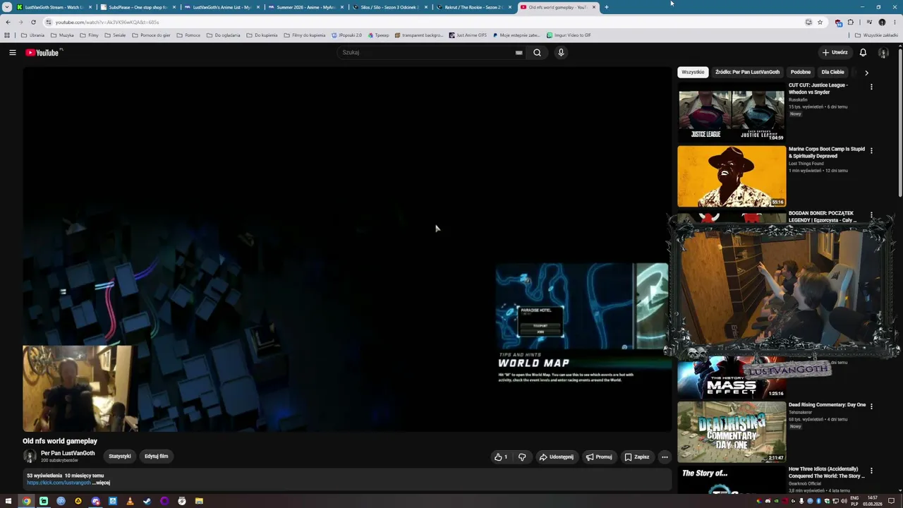This screenshot has height=508, width=903.
Task: Open options for Dead Rising Commentary video
Action: [x=871, y=406]
